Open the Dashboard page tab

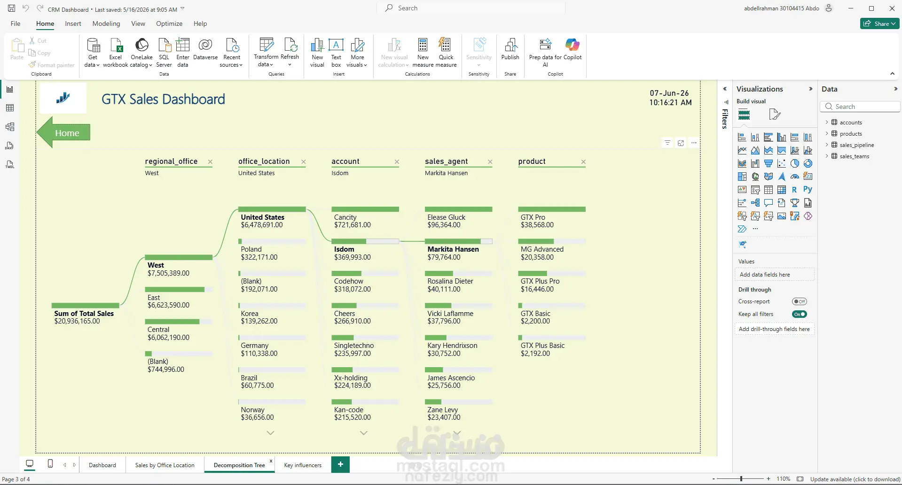102,465
